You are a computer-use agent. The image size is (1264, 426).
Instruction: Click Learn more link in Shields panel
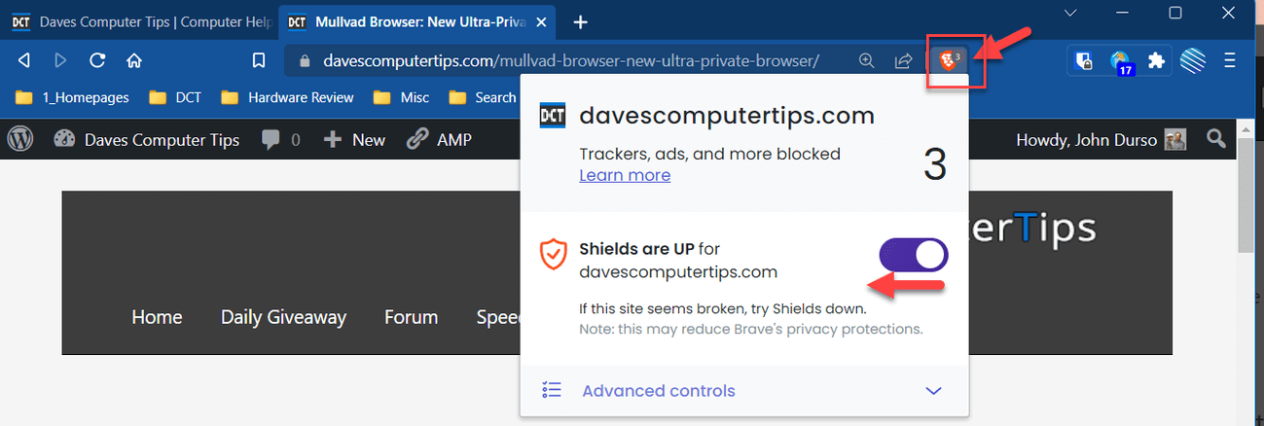pos(625,175)
